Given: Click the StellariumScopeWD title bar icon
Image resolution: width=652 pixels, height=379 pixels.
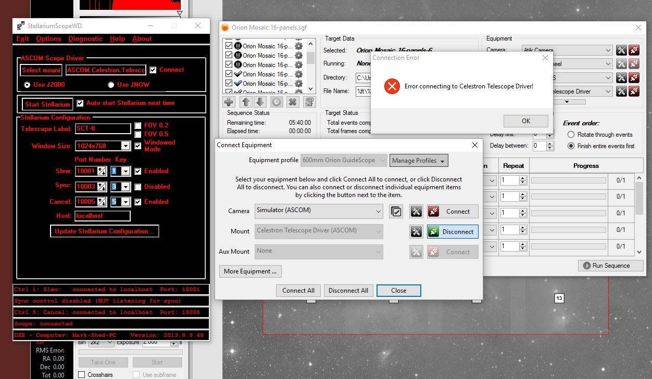Looking at the screenshot, I should [x=21, y=26].
